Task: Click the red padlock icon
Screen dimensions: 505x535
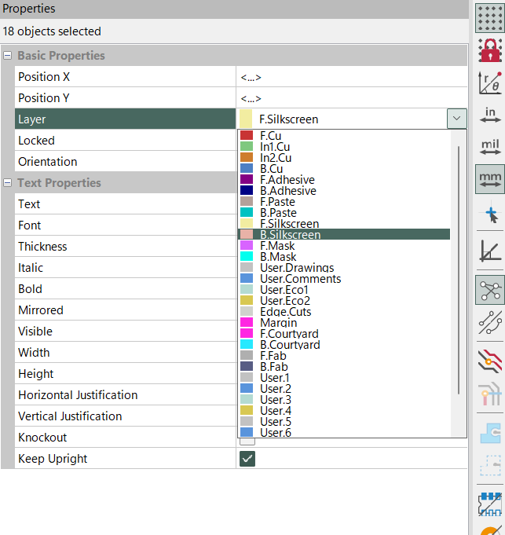Action: point(490,51)
